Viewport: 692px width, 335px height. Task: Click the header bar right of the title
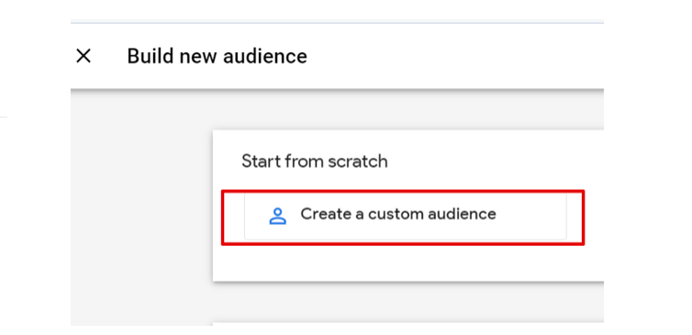click(454, 56)
